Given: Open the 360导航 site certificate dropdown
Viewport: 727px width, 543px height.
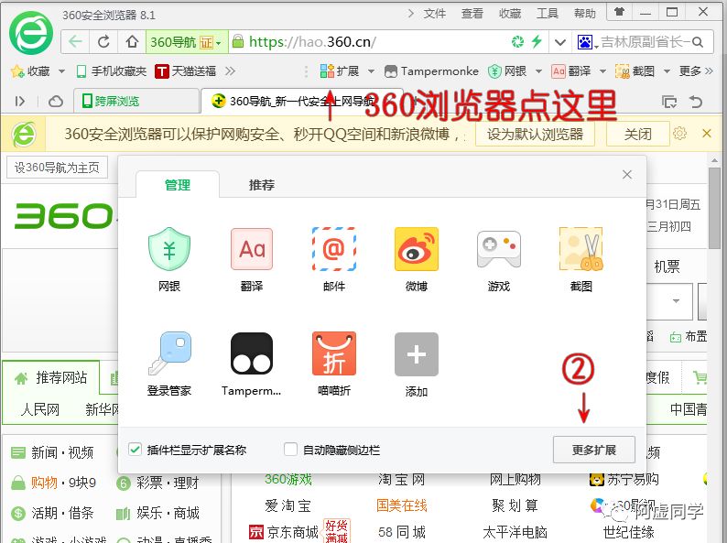Looking at the screenshot, I should 187,42.
